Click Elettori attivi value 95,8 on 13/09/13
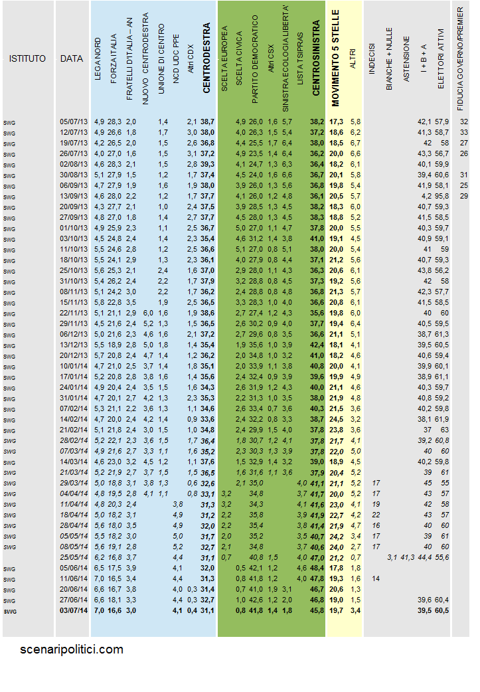The height and width of the screenshot is (692, 480). click(441, 196)
